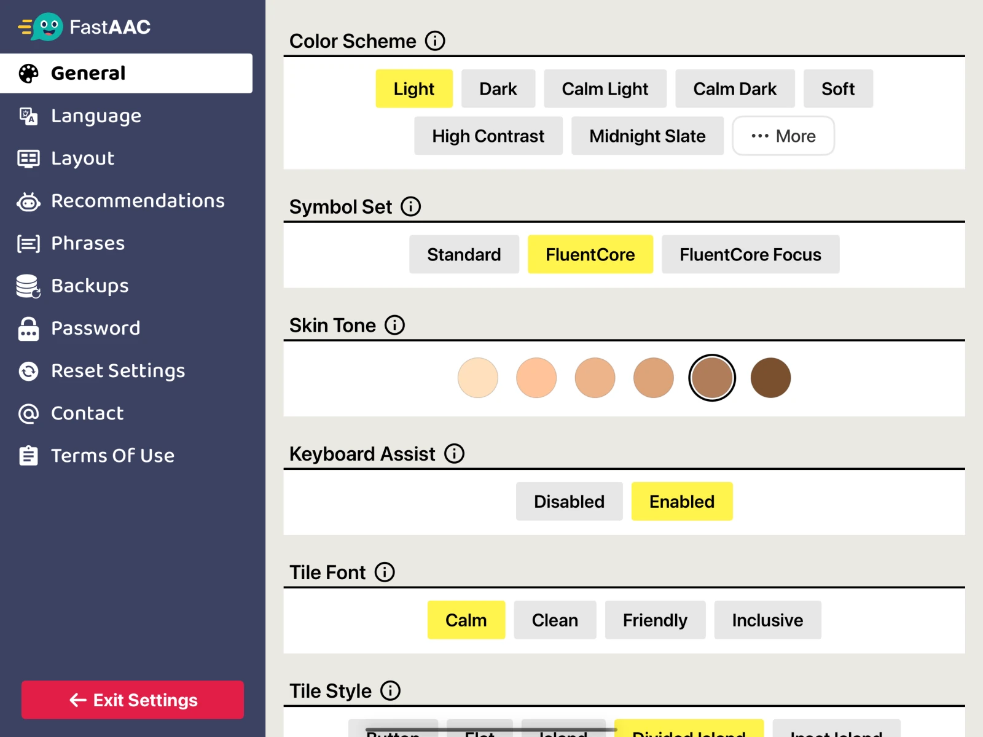The width and height of the screenshot is (983, 737).
Task: Pick the lightest skin tone swatch
Action: coord(478,378)
